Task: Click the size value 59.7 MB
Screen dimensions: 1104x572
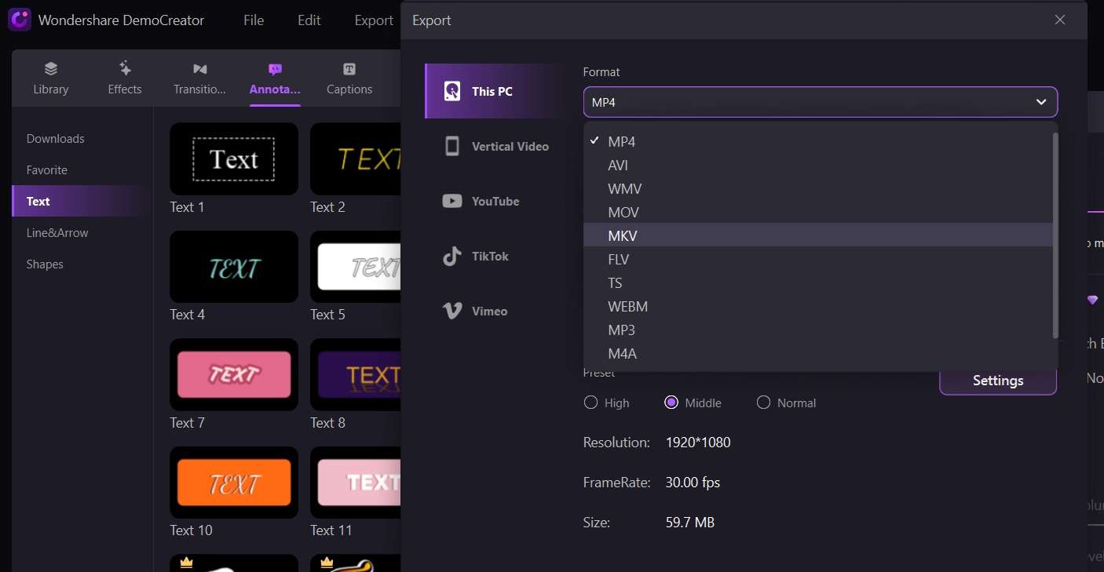Action: coord(690,523)
